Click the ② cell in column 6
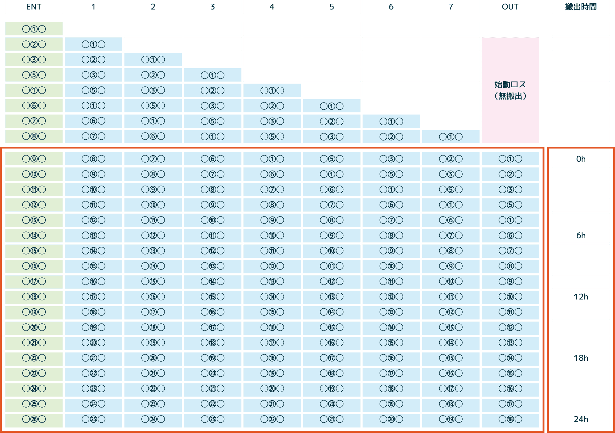This screenshot has height=433, width=615. pos(391,137)
